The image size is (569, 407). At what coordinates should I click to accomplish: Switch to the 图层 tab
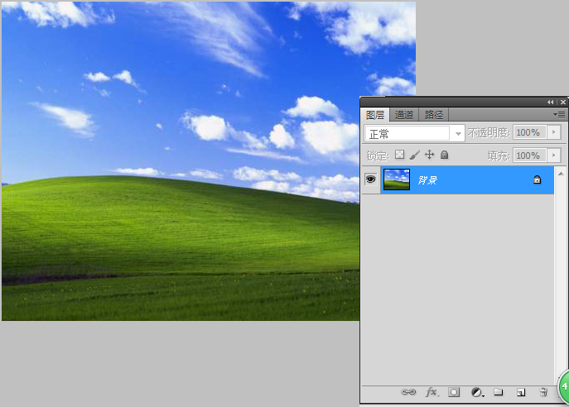(x=375, y=115)
